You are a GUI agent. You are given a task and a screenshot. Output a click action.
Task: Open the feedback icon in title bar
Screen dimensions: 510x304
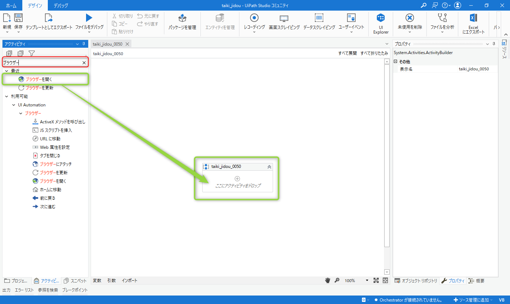pyautogui.click(x=435, y=5)
